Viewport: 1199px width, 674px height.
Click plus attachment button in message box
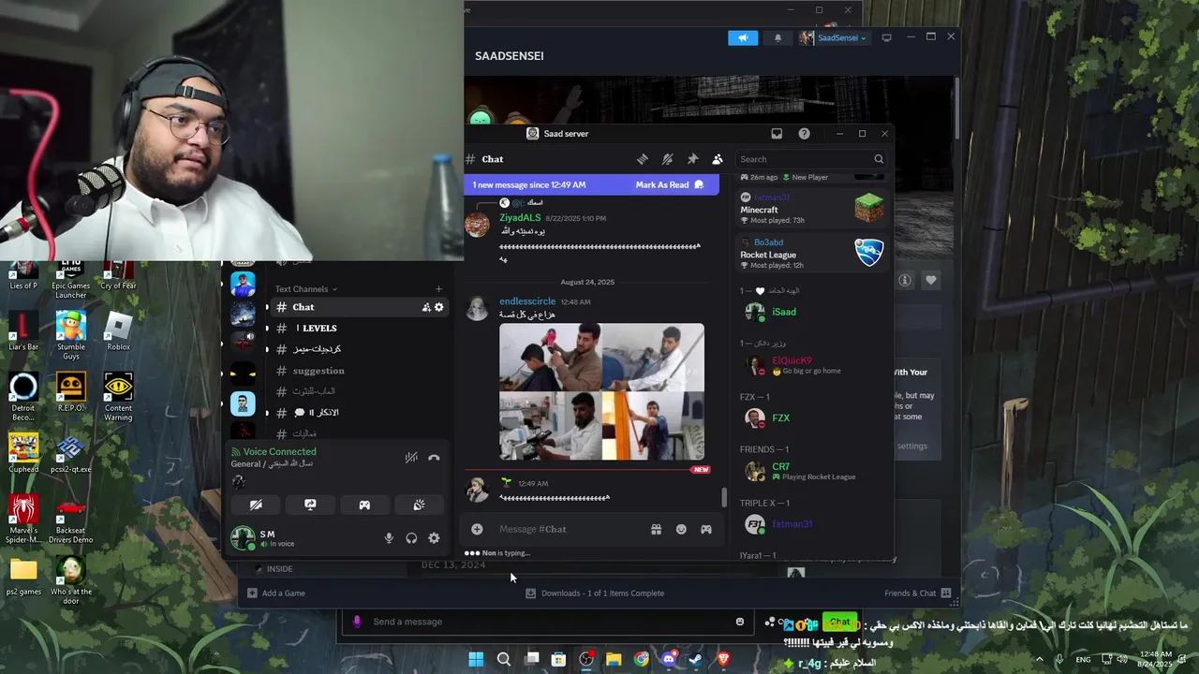pyautogui.click(x=477, y=529)
